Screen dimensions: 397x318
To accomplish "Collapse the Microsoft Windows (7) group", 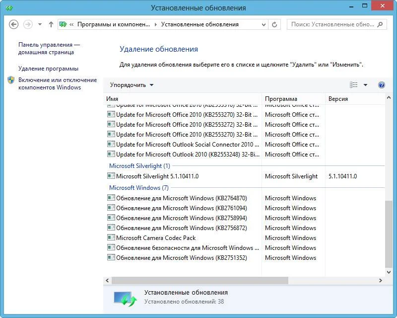I will [139, 188].
